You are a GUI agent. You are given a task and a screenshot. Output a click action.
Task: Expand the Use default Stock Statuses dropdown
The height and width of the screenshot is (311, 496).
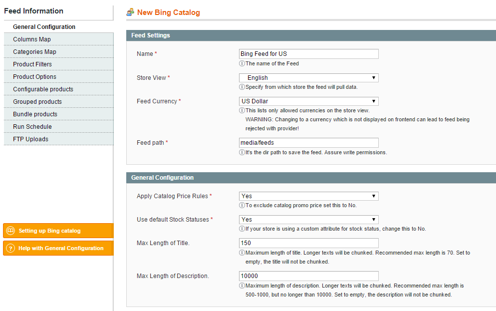coord(309,219)
